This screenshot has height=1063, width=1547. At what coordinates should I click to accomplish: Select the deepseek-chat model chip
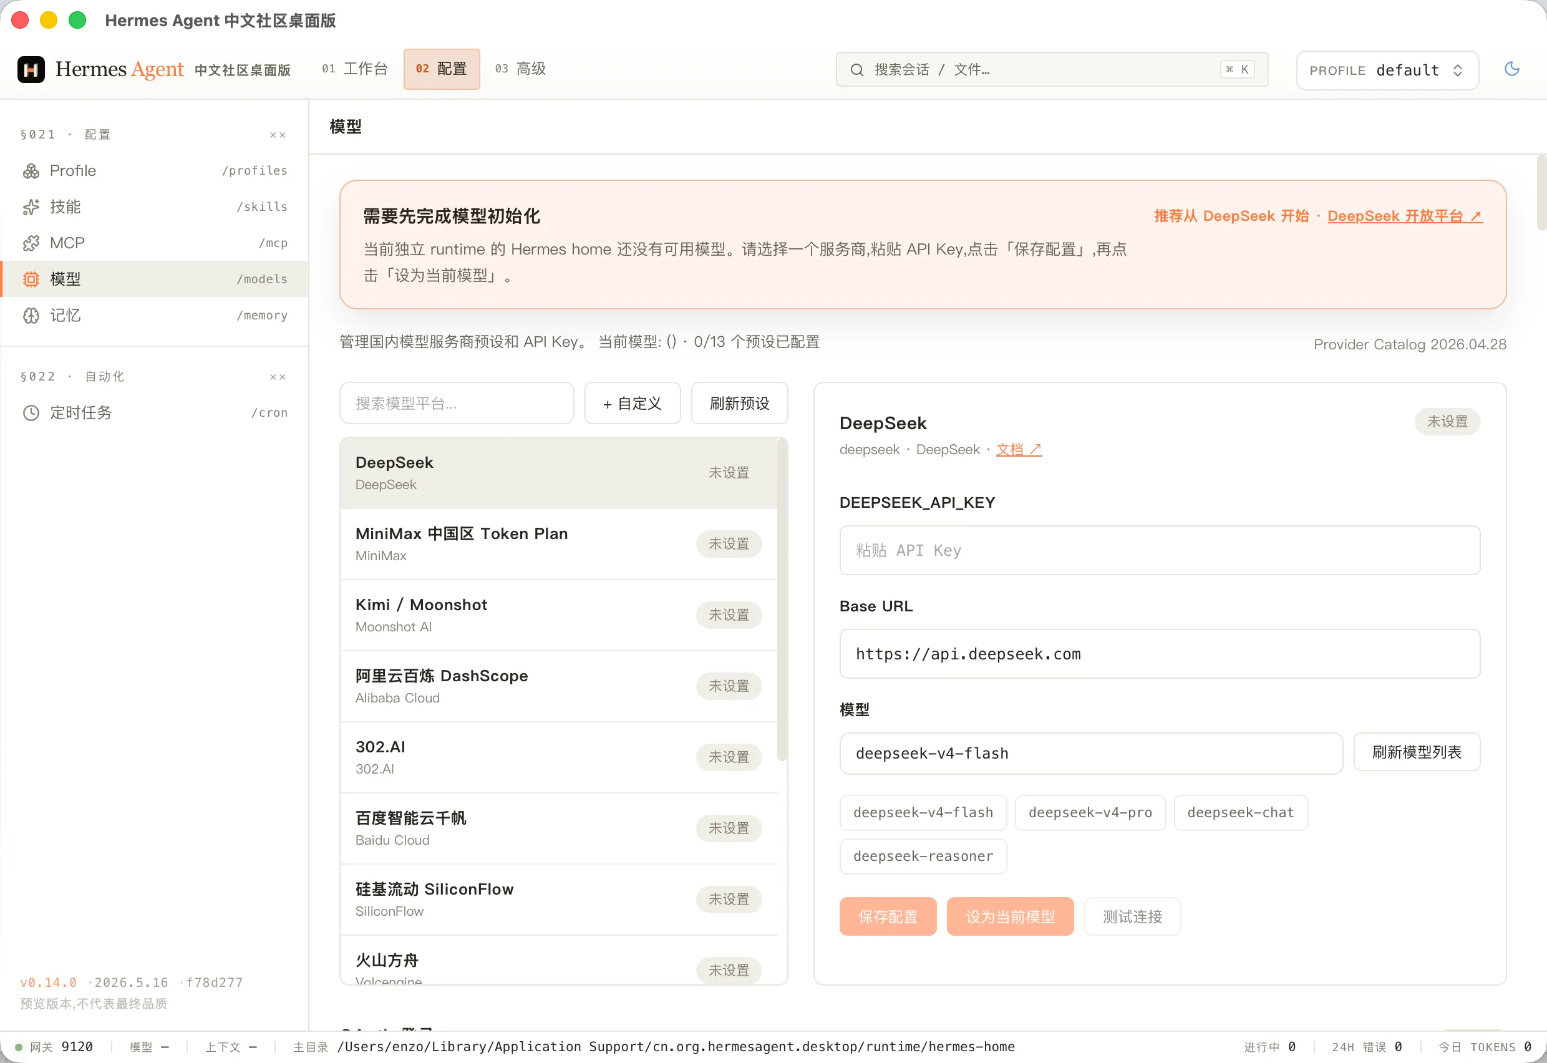point(1241,813)
